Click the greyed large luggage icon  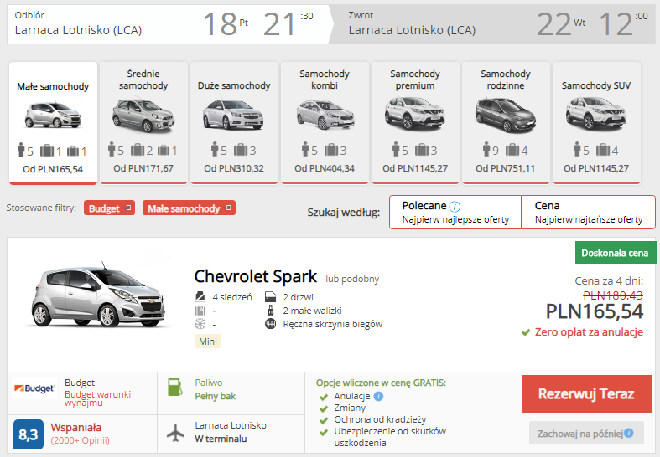point(200,311)
